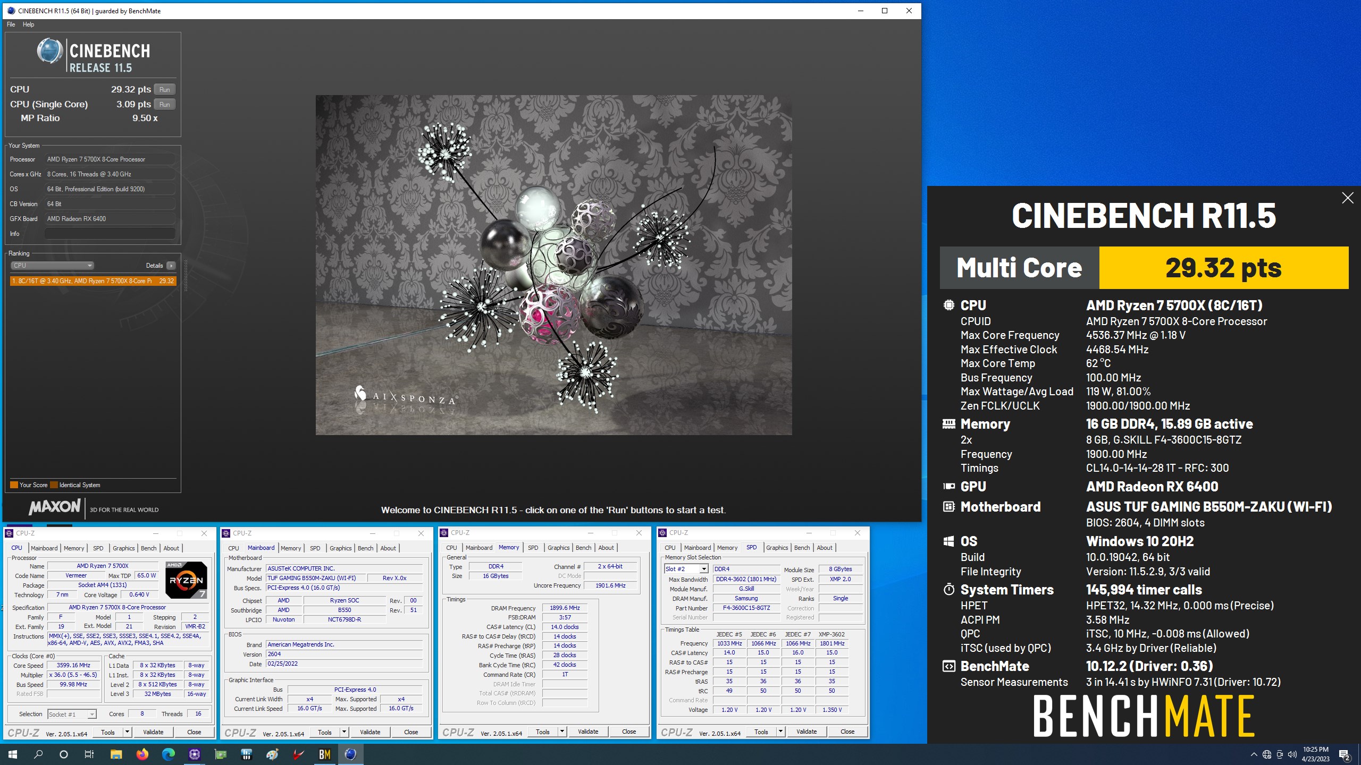
Task: Switch to SPD tab in CPU-Z Memory window
Action: tap(533, 548)
